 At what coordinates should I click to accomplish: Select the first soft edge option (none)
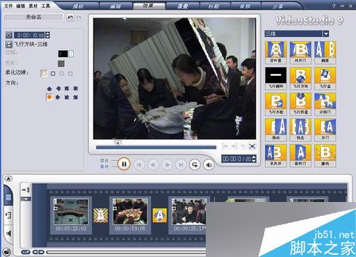(x=44, y=74)
